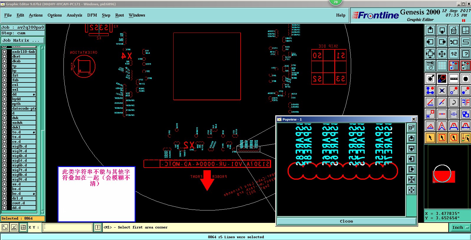
Task: Open the Actions menu
Action: [x=36, y=15]
